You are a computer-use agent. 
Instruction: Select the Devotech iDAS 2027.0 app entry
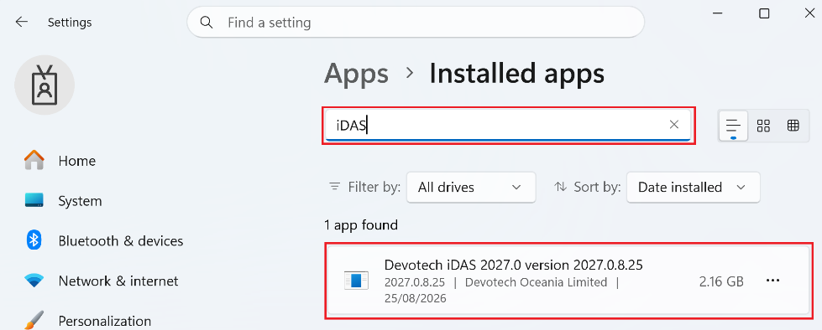tap(568, 281)
